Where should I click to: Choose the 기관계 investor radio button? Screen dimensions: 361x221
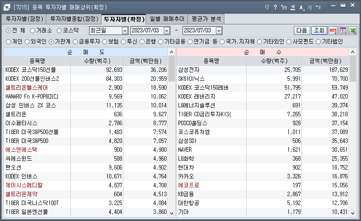[51, 42]
